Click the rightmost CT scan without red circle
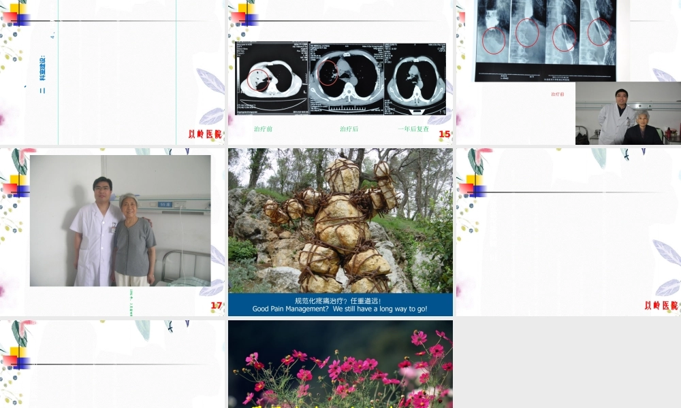Viewport: 681px width, 408px height. 415,78
